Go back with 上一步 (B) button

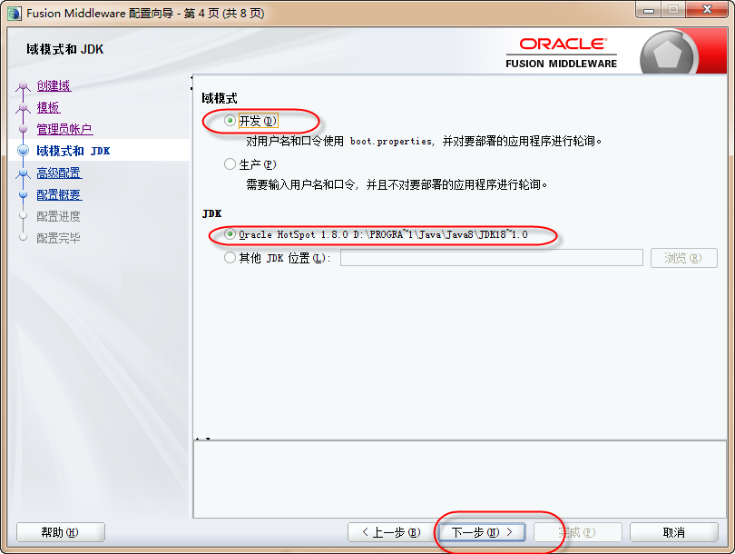391,532
